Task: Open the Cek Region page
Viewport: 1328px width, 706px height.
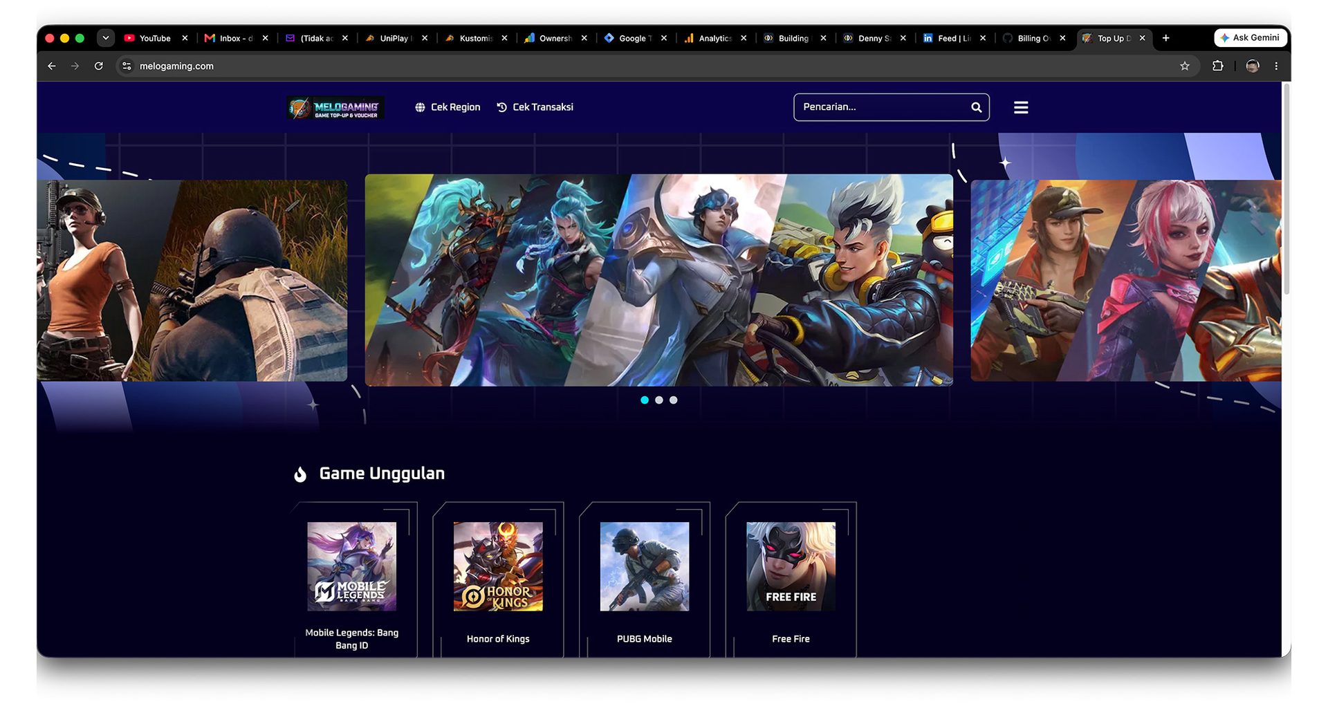Action: 448,107
